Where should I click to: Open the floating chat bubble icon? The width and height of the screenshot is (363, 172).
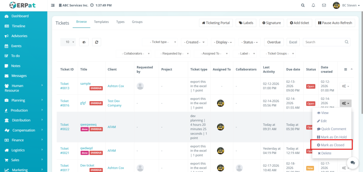tap(353, 162)
